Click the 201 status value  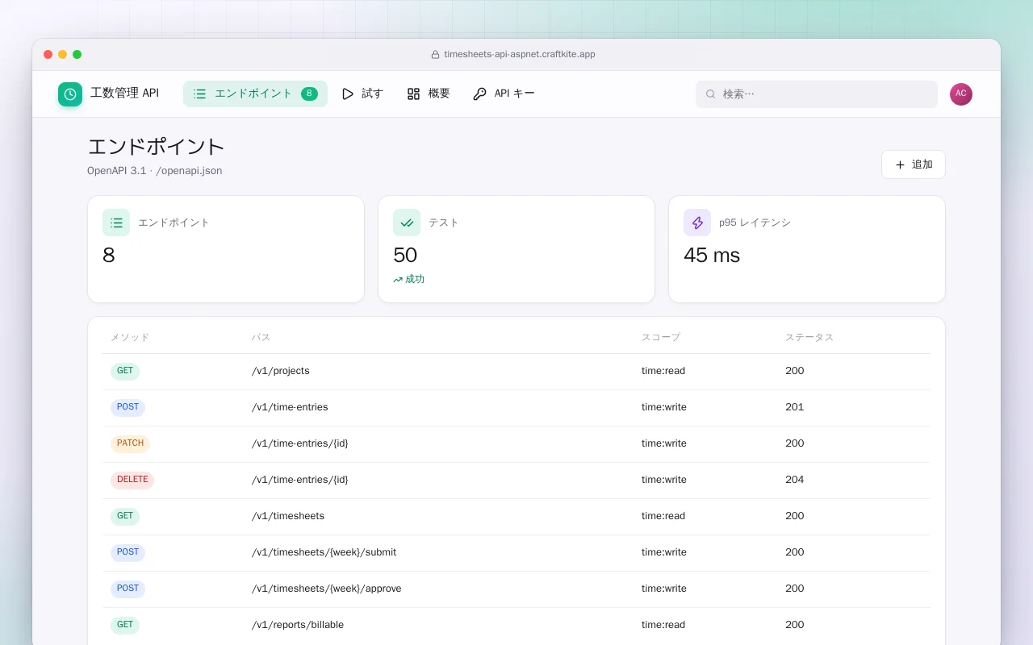point(795,408)
